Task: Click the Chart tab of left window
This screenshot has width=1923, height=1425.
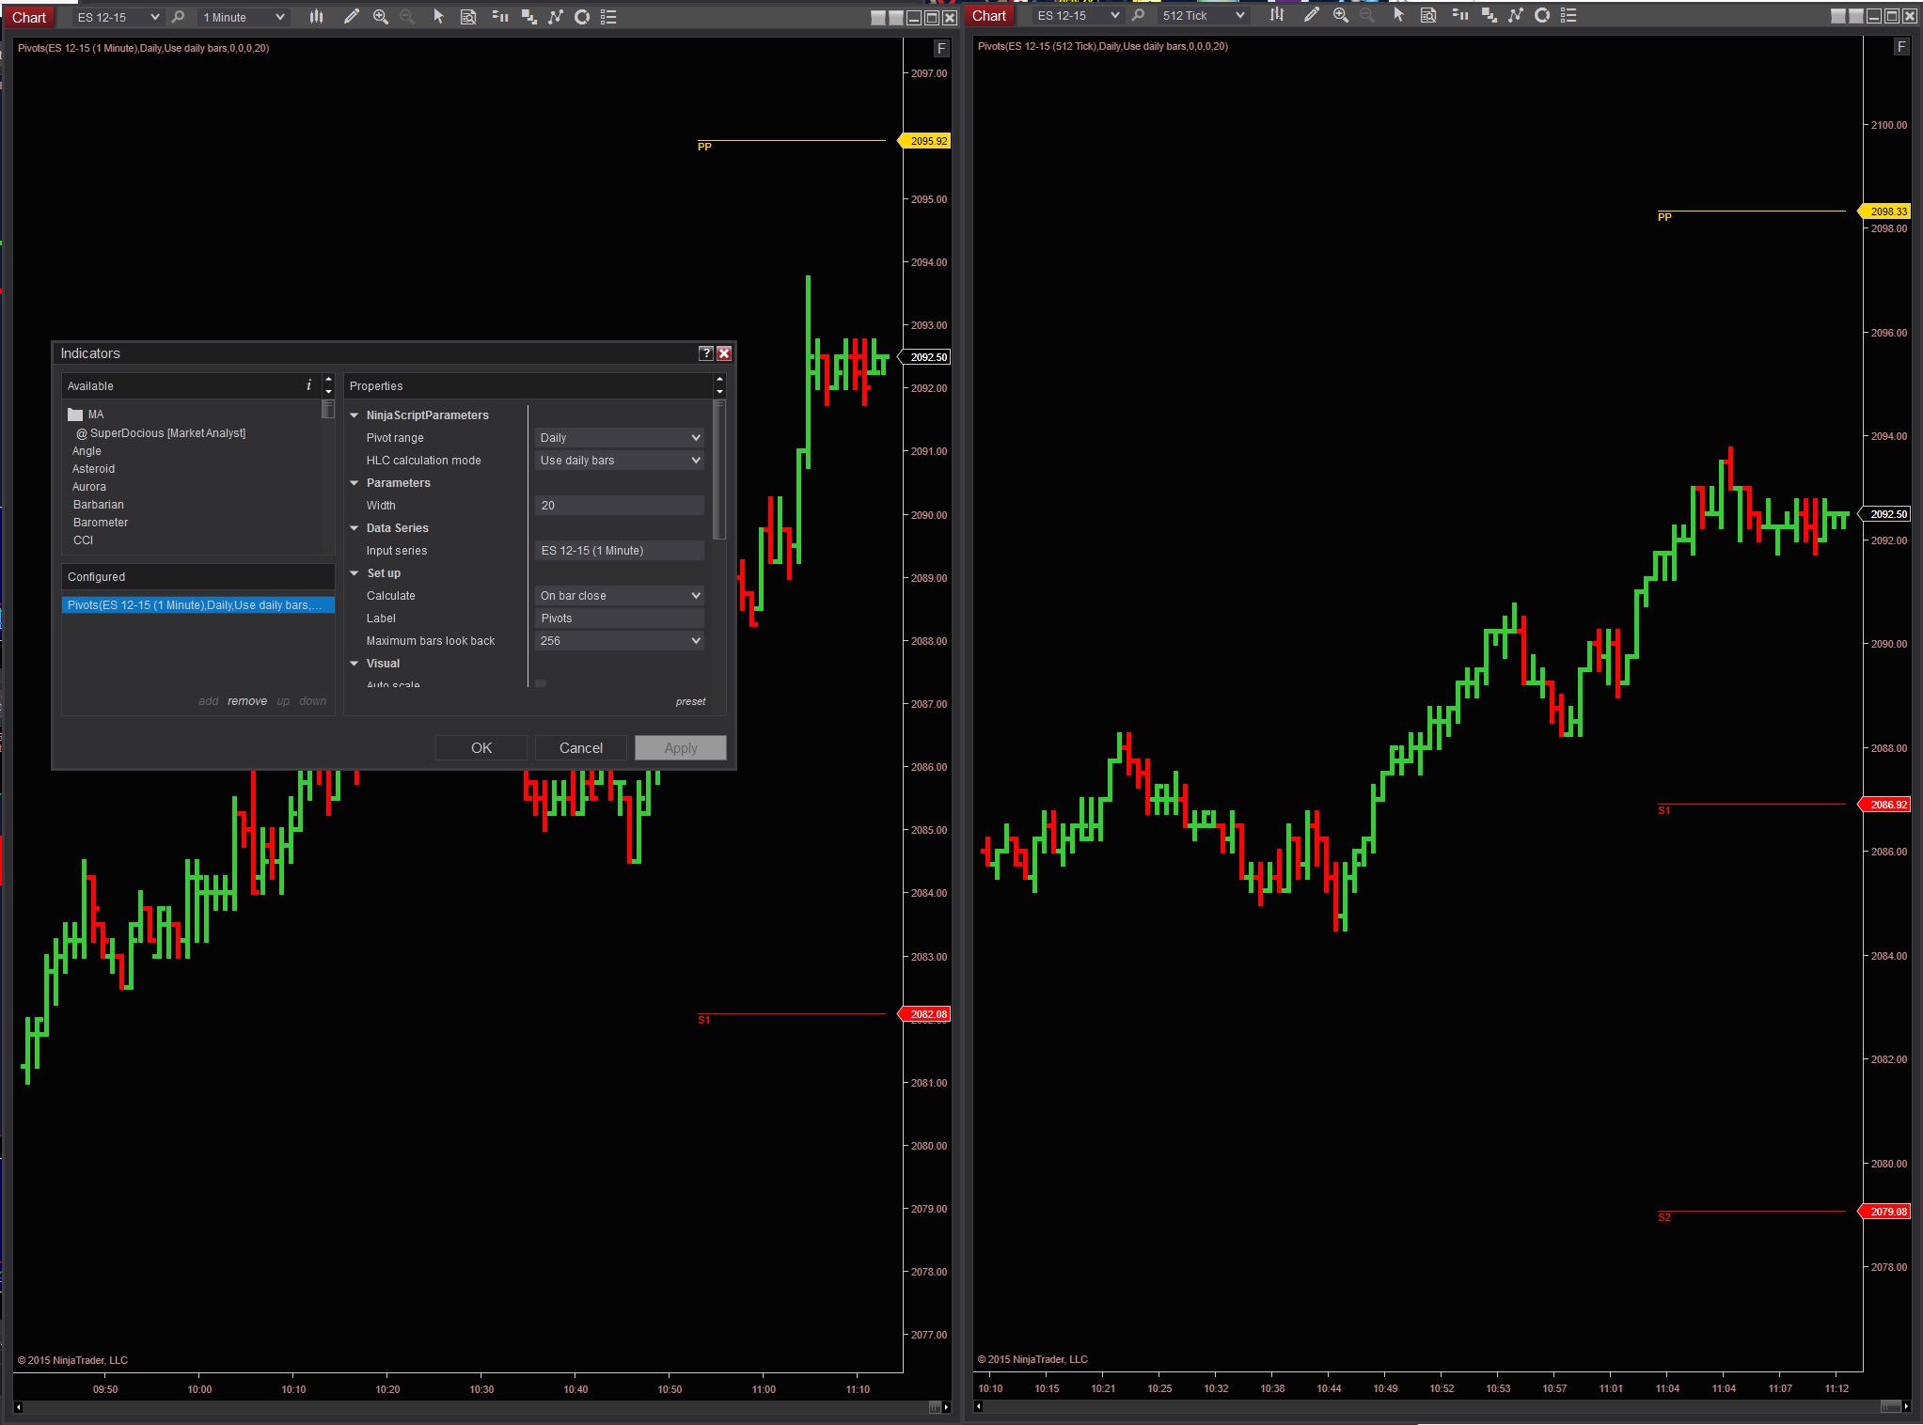Action: coord(29,17)
